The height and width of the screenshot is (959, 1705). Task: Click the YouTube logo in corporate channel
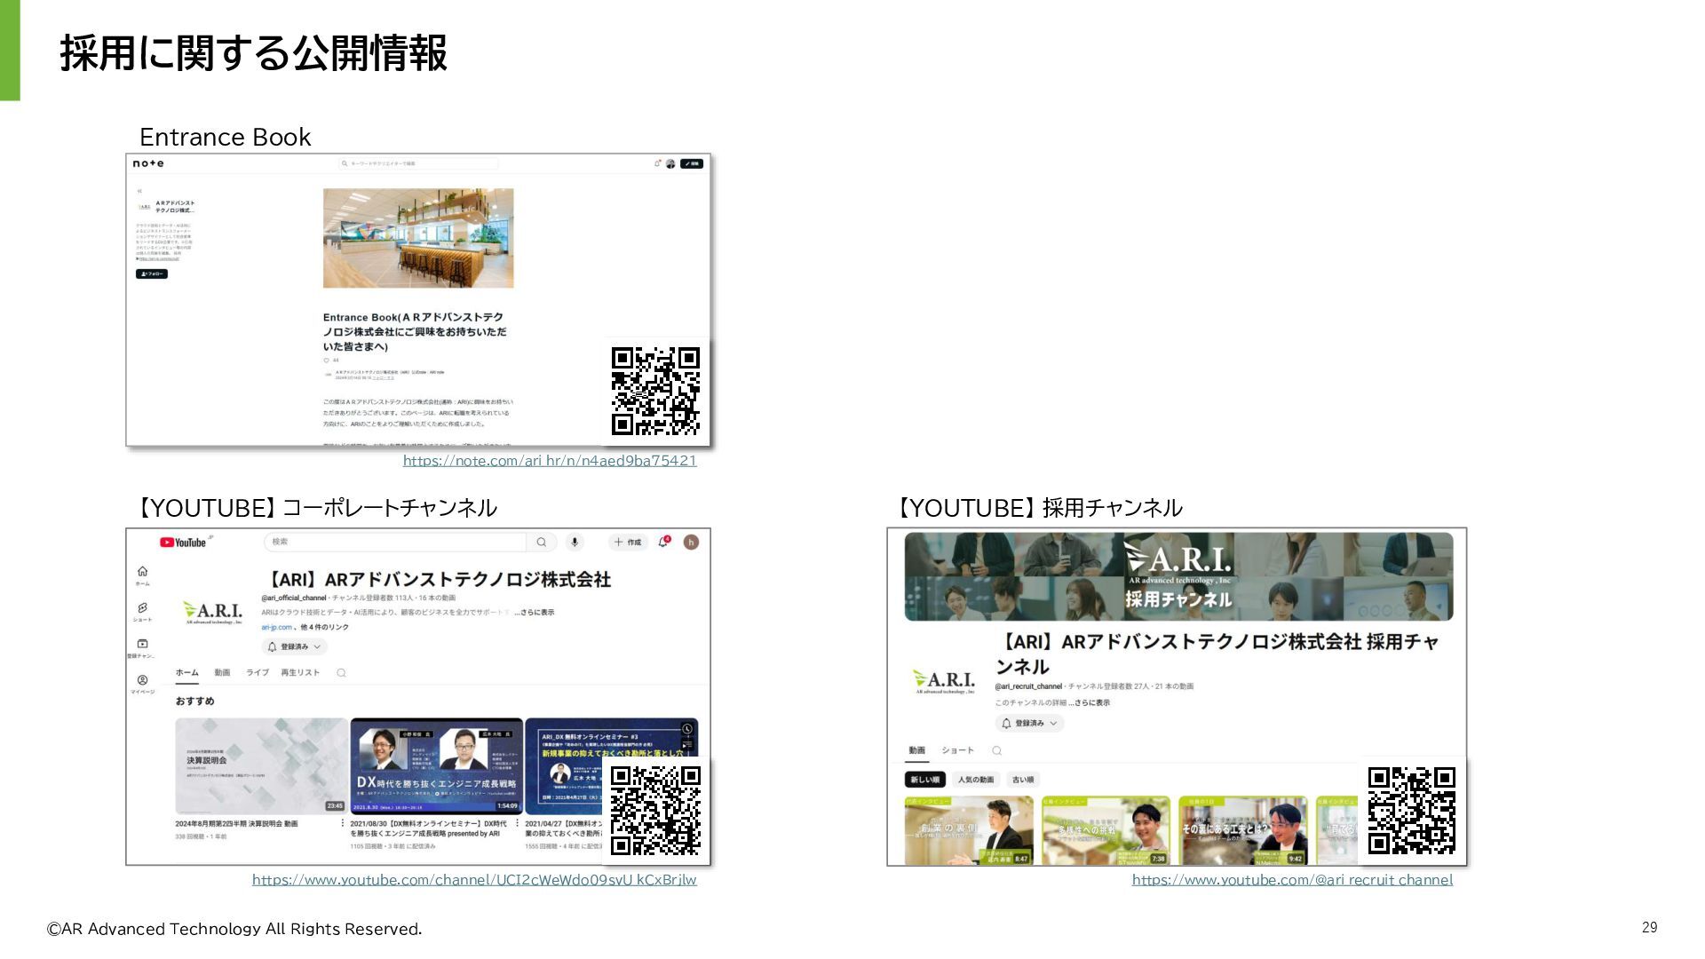183,543
